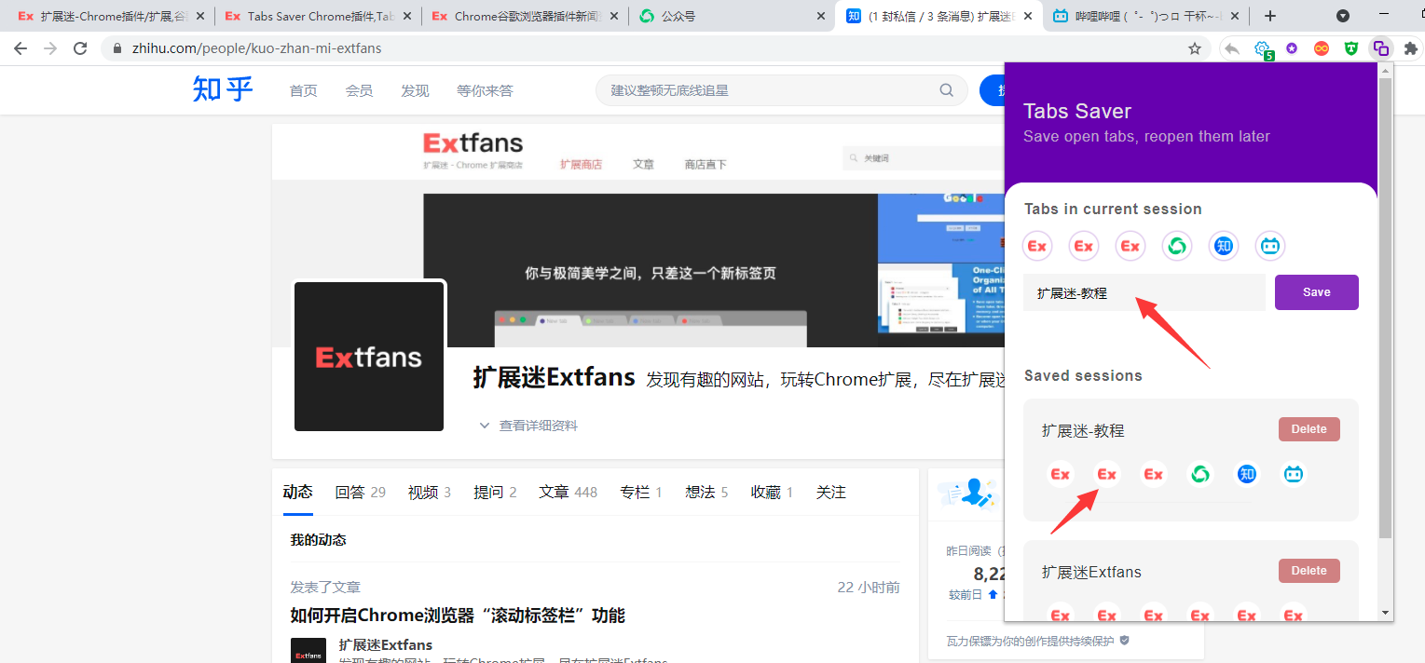
Task: Open article 如何开启Chrome浏览器"滚动标签栏"功能
Action: [458, 616]
